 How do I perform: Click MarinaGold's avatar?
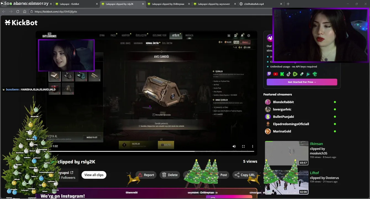[268, 131]
